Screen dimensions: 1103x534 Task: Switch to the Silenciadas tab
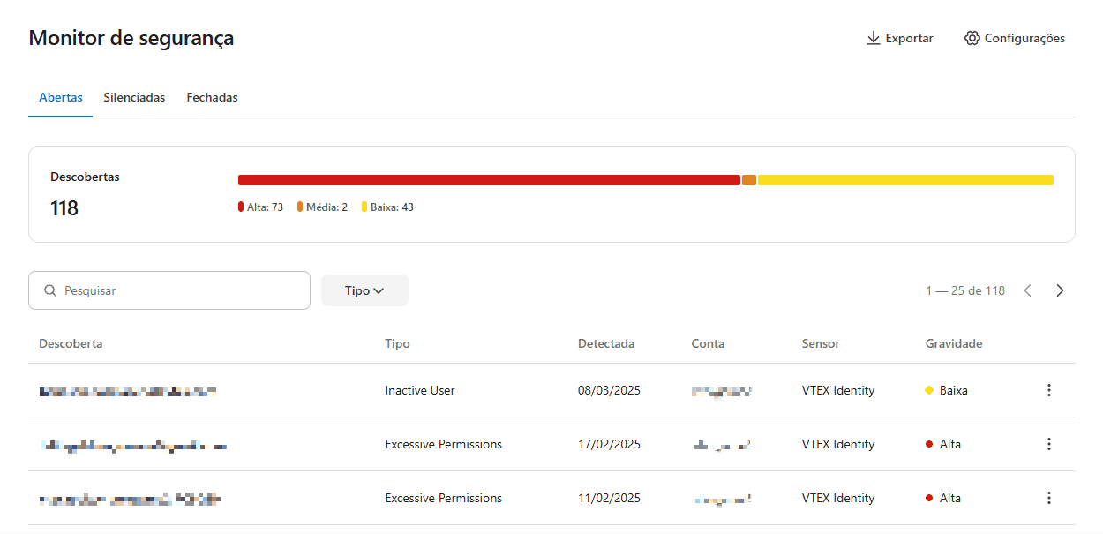(134, 97)
